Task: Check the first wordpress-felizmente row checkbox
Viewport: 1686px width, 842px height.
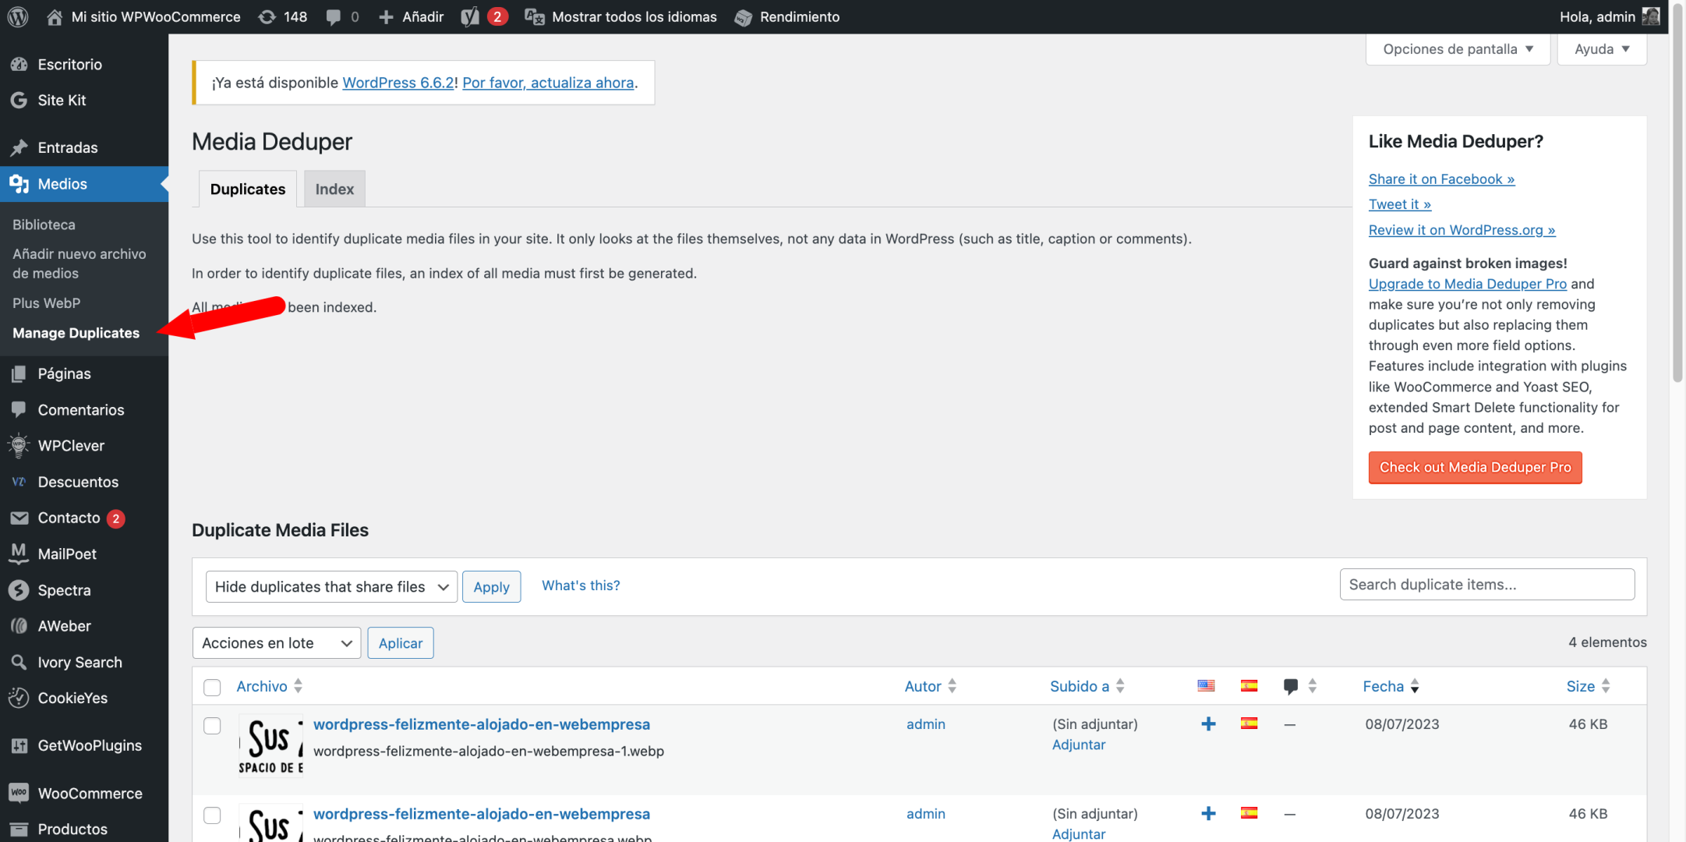Action: [212, 726]
